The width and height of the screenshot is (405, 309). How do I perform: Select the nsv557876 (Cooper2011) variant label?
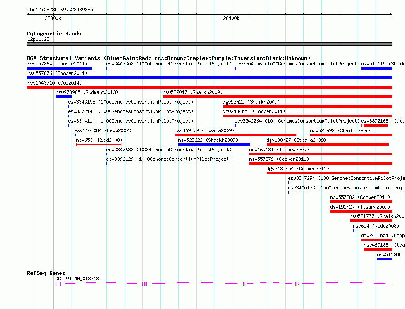pos(57,73)
